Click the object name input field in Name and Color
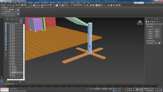 (153, 43)
